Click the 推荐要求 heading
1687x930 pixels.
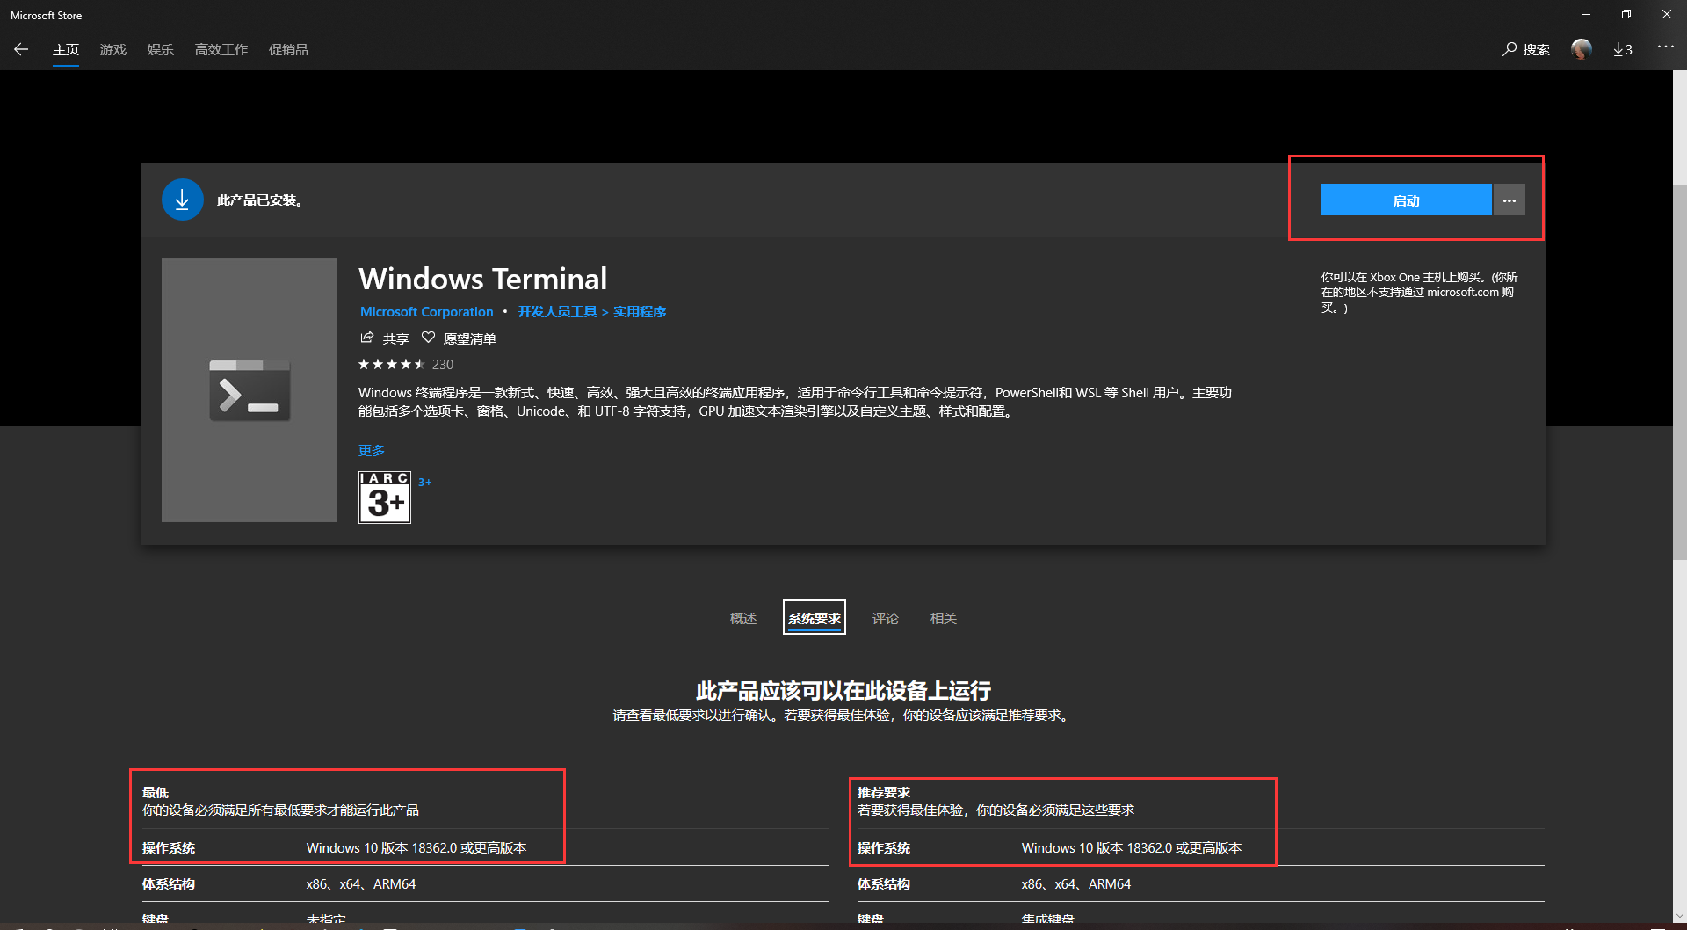pyautogui.click(x=884, y=792)
